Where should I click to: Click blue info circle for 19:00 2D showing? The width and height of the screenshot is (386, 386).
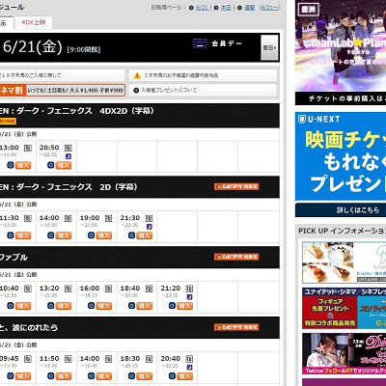[x=92, y=235]
